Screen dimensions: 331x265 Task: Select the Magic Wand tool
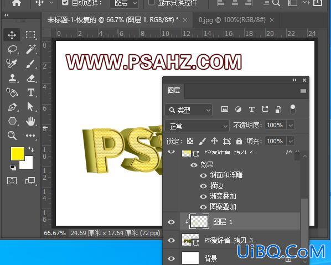[x=31, y=49]
